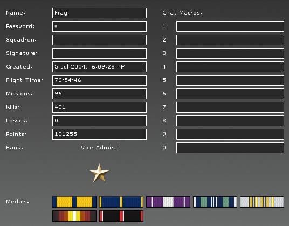Select the purple and white medal ribbon
The width and height of the screenshot is (289, 226).
coord(168,202)
